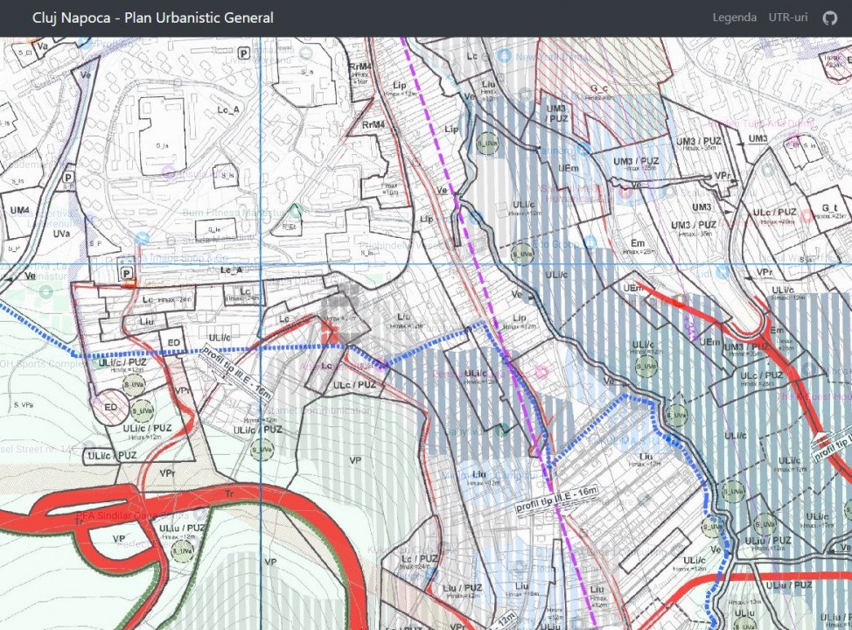Select the circular ED zone
The image size is (852, 630).
tap(111, 408)
